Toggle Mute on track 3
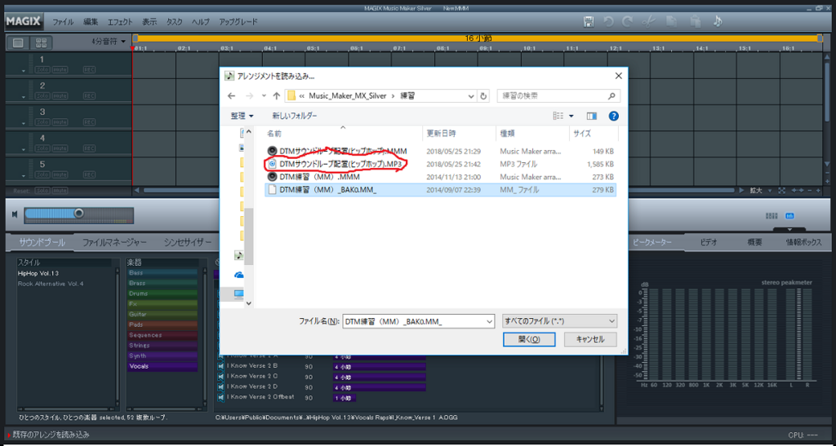Screen dimensions: 836x446 pos(60,121)
